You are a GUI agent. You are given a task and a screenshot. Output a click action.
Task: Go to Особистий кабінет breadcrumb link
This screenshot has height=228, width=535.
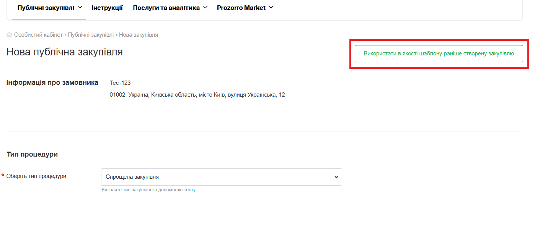pos(38,35)
